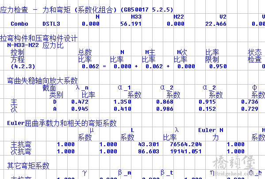265x179 pixels.
Task: Select section class 'A' in the 次 row
Action: [x=55, y=109]
